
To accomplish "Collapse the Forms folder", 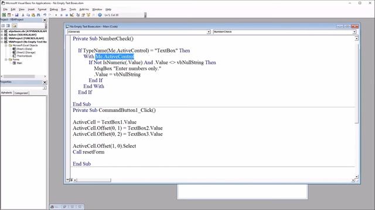I will [x=6, y=60].
